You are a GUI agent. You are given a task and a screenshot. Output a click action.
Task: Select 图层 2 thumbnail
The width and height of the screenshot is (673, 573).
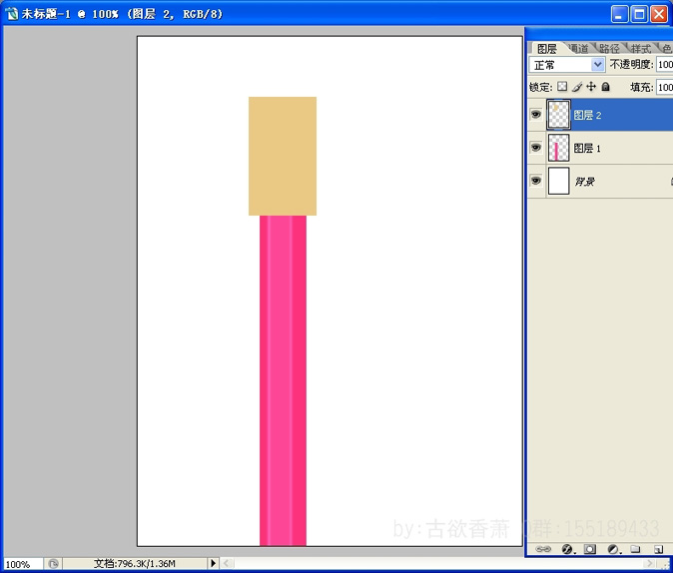pyautogui.click(x=558, y=115)
